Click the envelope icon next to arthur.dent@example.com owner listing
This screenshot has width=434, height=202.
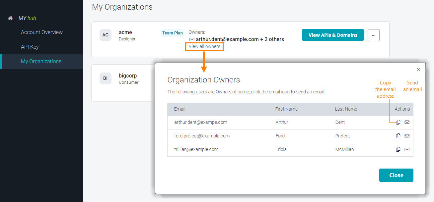(192, 39)
